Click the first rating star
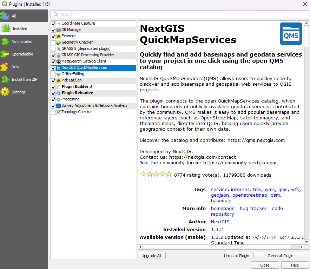This screenshot has width=310, height=269. coord(144,174)
